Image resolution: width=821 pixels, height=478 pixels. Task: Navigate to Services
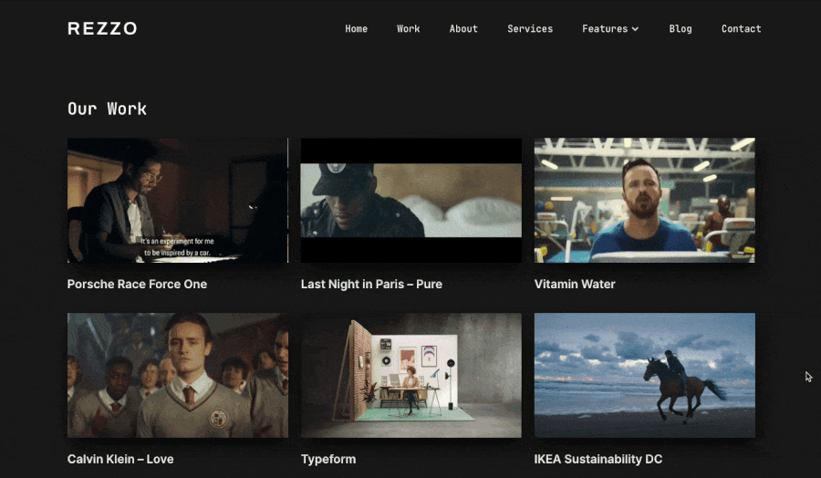[530, 29]
